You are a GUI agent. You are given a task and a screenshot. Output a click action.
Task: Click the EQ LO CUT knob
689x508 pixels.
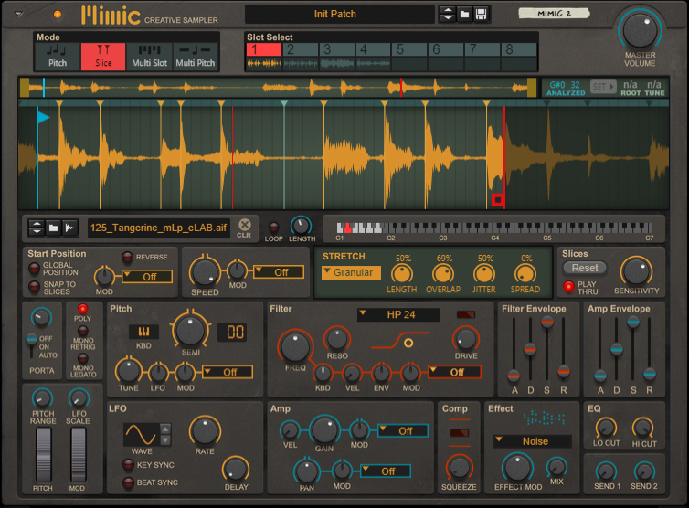click(x=606, y=428)
